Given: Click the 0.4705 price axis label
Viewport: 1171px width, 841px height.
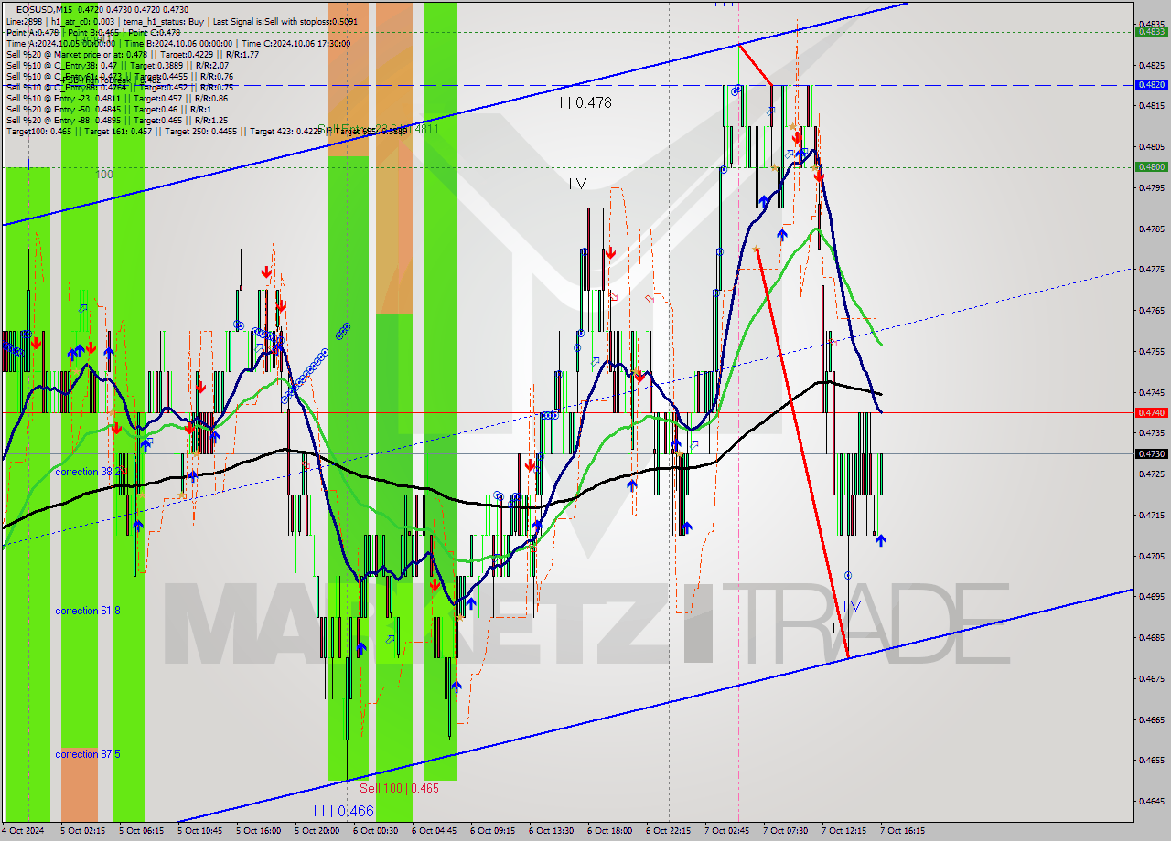Looking at the screenshot, I should pos(1150,556).
